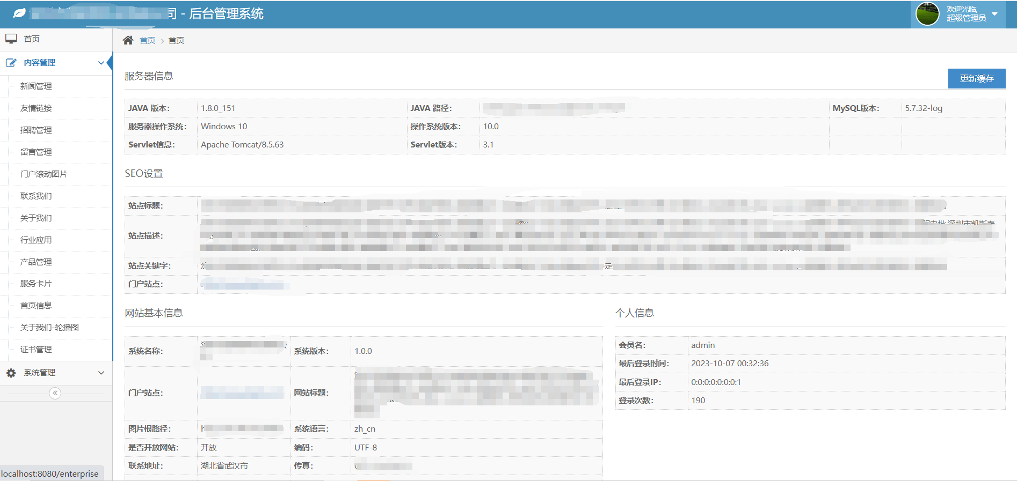Click the 个人信息 section heading
The image size is (1017, 481).
click(x=635, y=313)
